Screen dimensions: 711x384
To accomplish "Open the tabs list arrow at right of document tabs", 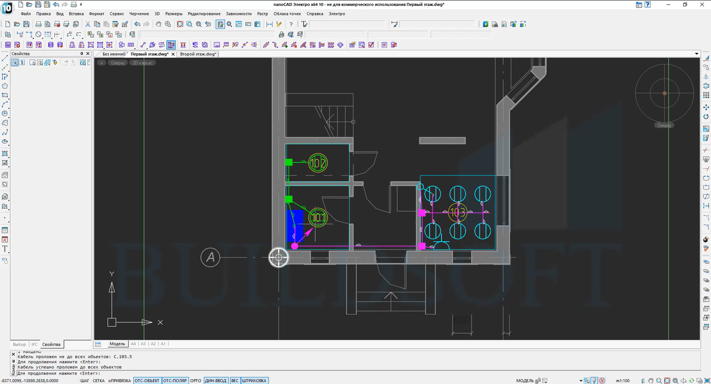I will pos(696,54).
